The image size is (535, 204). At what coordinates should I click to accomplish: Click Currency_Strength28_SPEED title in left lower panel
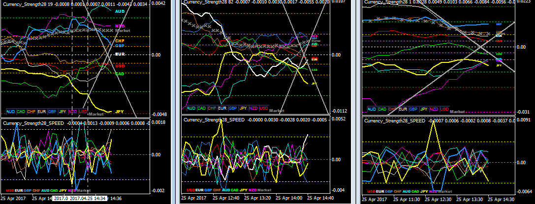tap(33, 123)
